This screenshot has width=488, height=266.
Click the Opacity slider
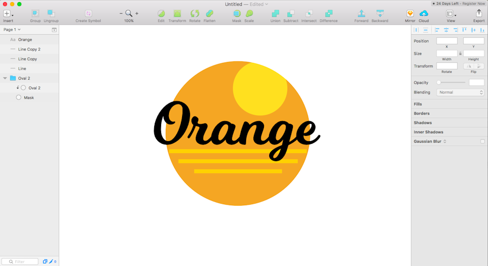pyautogui.click(x=451, y=83)
